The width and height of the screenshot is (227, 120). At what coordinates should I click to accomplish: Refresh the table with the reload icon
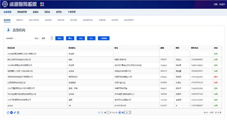(x=8, y=113)
